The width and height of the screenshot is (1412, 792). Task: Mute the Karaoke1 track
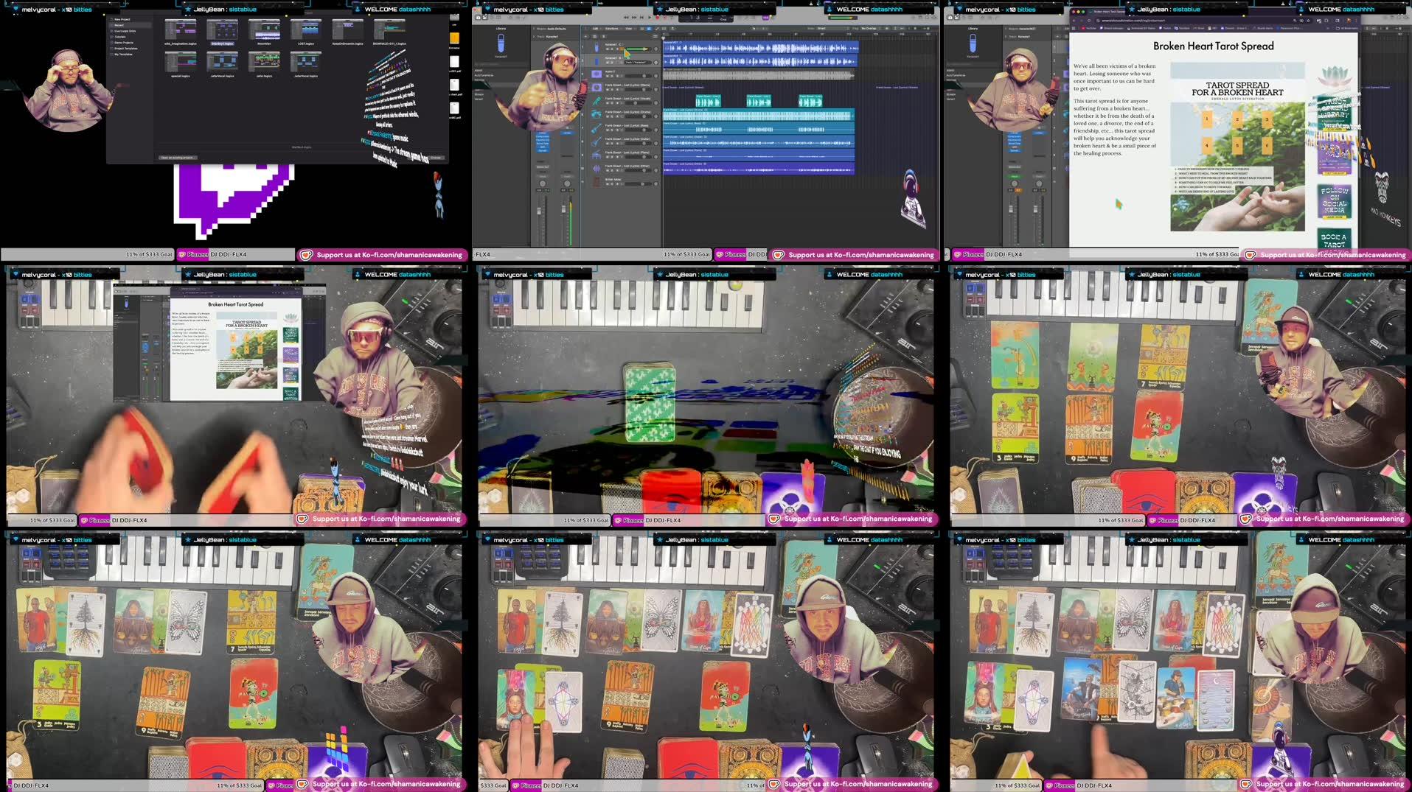tap(607, 49)
